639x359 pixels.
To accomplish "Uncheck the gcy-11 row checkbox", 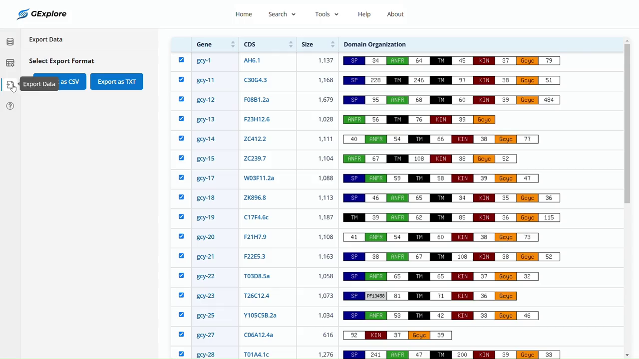I will (181, 79).
